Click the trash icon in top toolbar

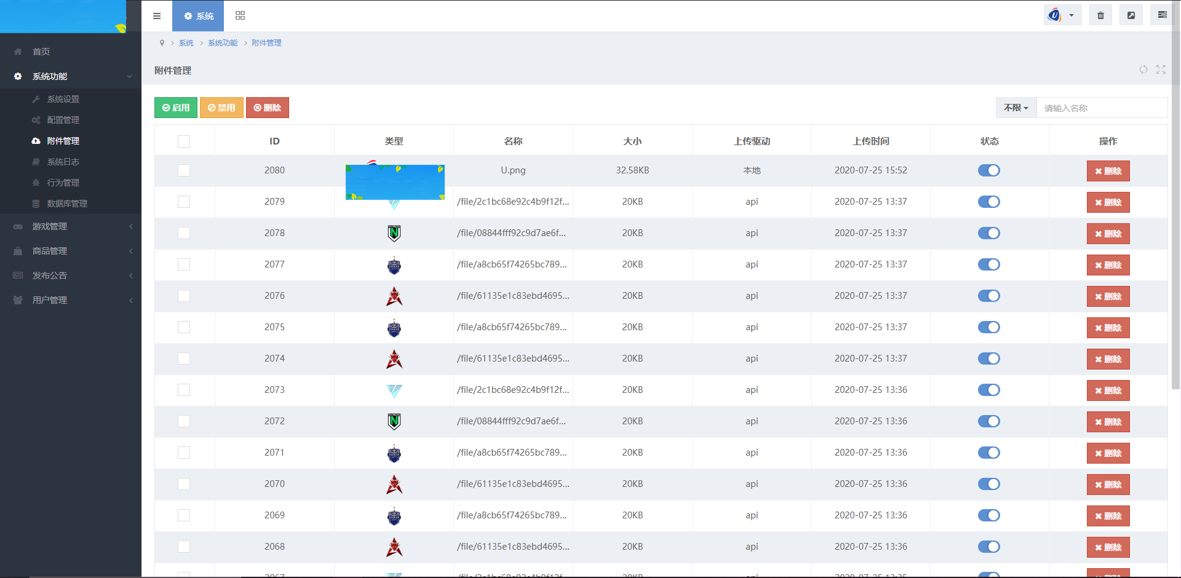(1100, 15)
